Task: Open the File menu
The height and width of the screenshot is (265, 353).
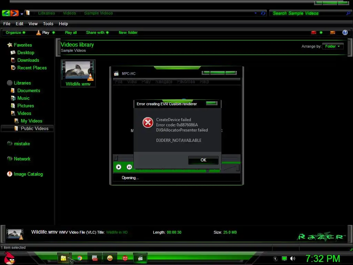Action: [x=7, y=24]
